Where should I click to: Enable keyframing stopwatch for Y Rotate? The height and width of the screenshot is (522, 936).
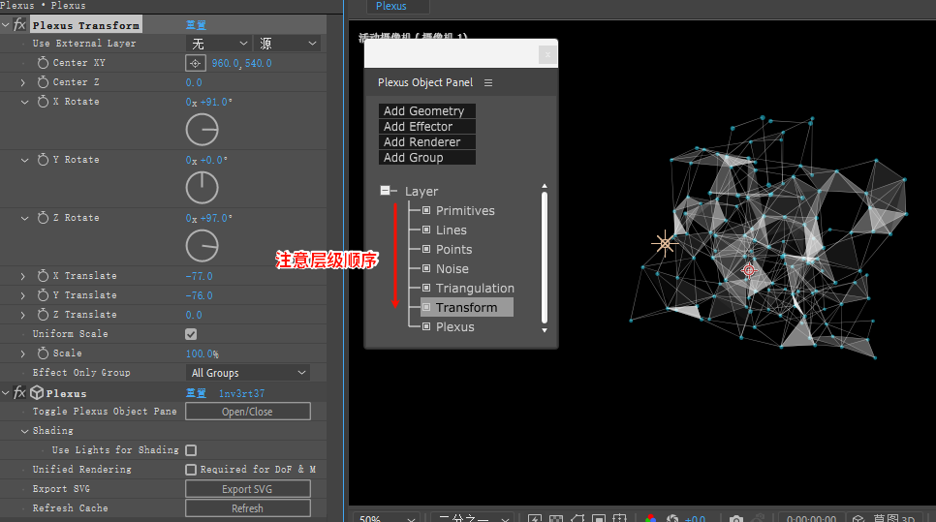coord(43,159)
